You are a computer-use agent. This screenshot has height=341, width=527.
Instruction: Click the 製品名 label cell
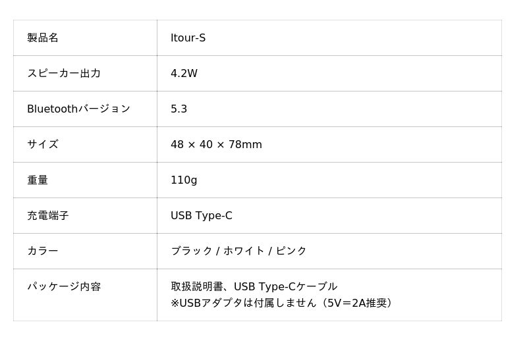click(x=43, y=38)
